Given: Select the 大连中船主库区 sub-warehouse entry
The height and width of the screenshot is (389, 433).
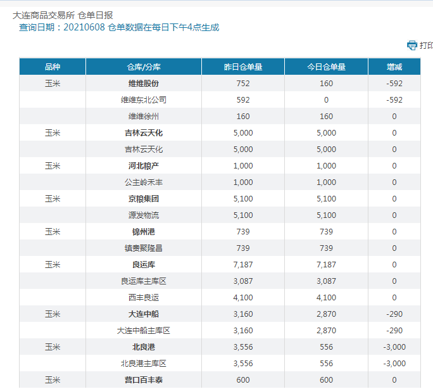Looking at the screenshot, I should point(144,330).
